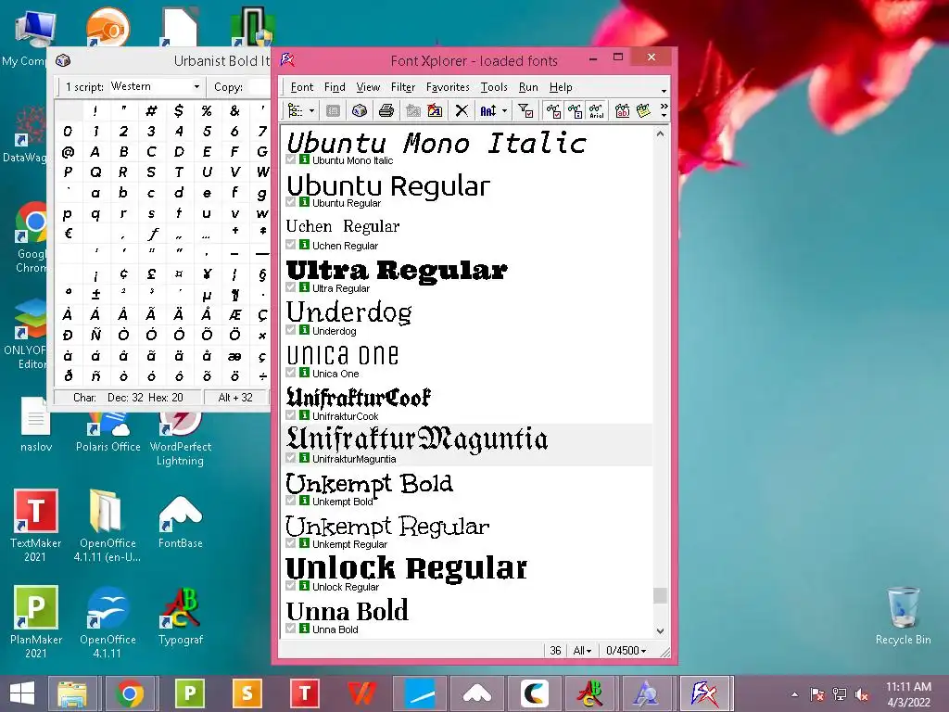This screenshot has width=949, height=712.
Task: Click the green info icon next to Underdog
Action: pos(304,330)
